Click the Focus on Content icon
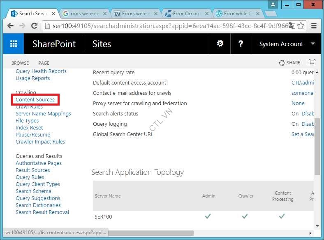 pos(312,63)
